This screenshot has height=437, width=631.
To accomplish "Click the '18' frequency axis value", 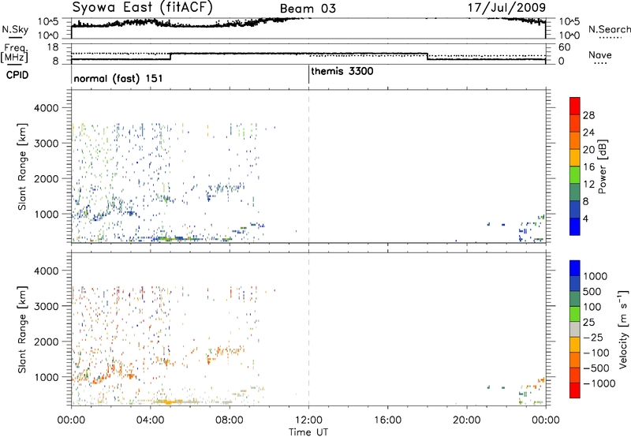I will 52,47.
